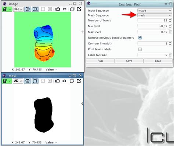The width and height of the screenshot is (174, 146).
Task: Click the Save button
Action: [129, 61]
